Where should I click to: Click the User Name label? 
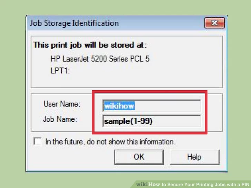click(x=62, y=104)
